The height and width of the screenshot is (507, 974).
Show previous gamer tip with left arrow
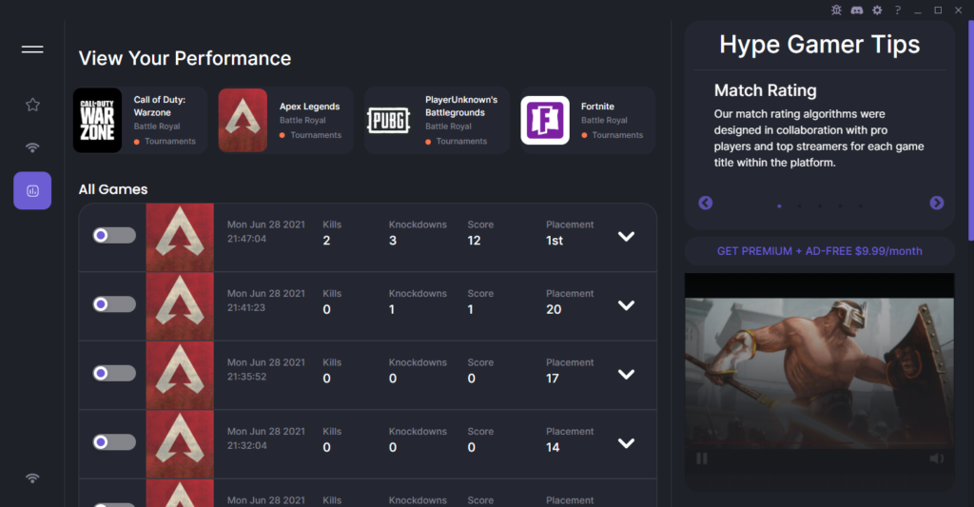(x=705, y=203)
